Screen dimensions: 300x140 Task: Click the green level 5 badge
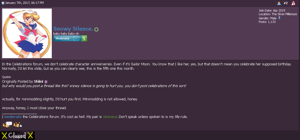point(84,39)
